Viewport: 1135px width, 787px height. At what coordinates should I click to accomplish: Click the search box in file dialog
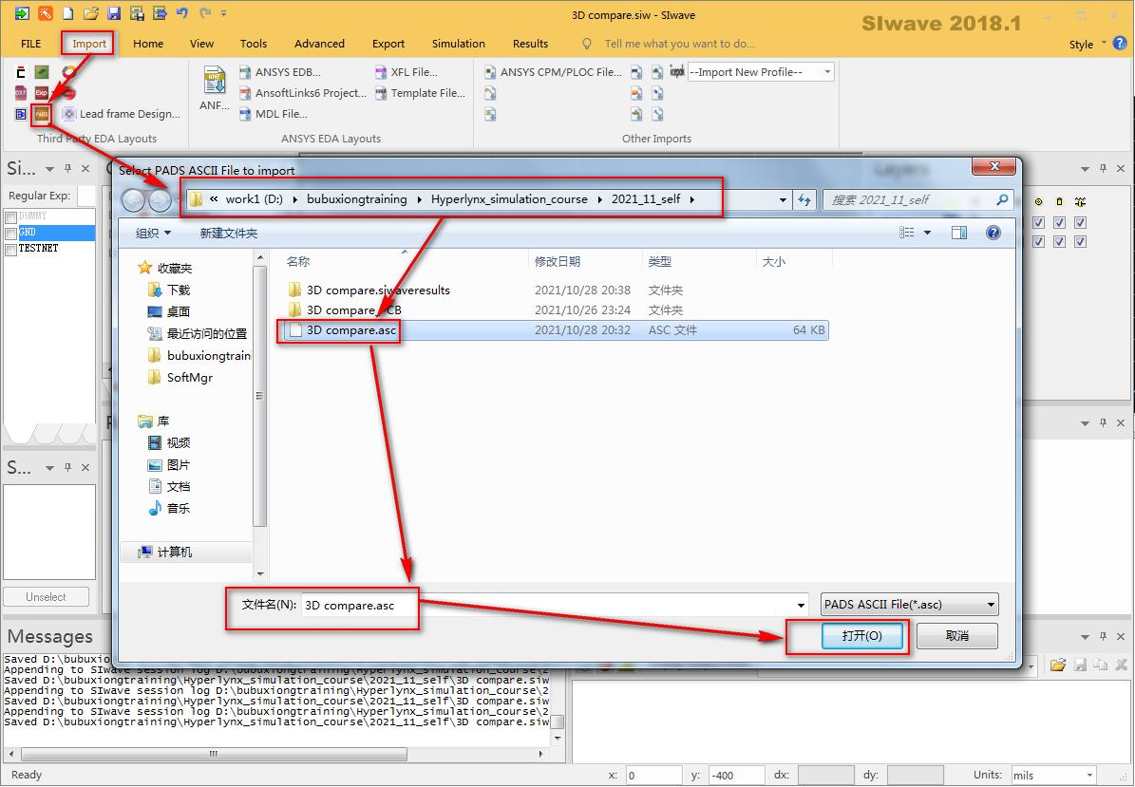[x=910, y=200]
